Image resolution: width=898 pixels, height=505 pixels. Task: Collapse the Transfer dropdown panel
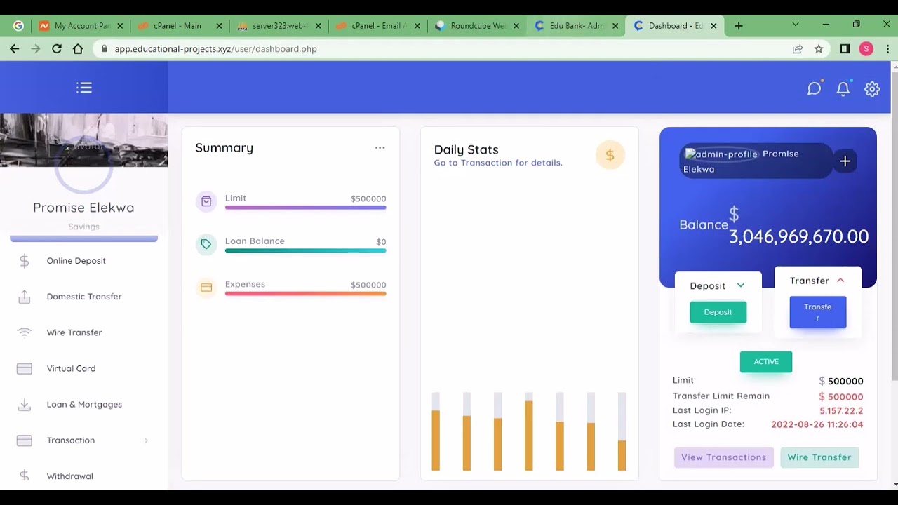[840, 281]
